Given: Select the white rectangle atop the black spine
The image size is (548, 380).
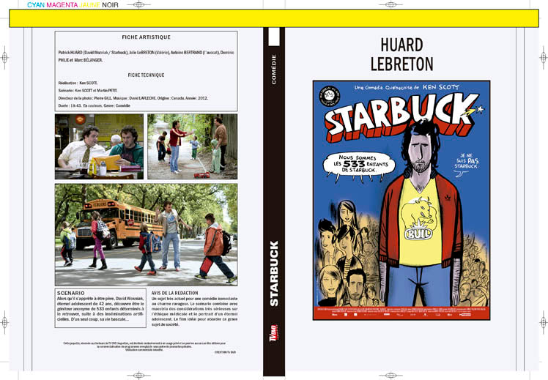Looking at the screenshot, I should pyautogui.click(x=274, y=37).
